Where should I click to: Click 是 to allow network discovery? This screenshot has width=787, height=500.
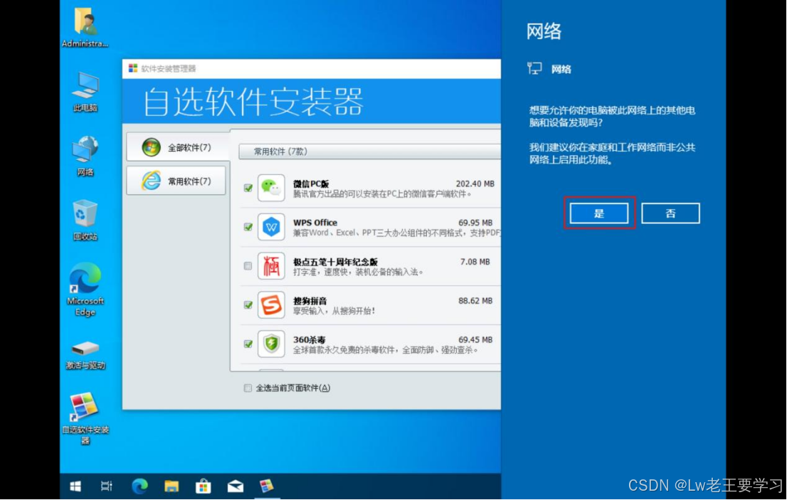click(598, 213)
